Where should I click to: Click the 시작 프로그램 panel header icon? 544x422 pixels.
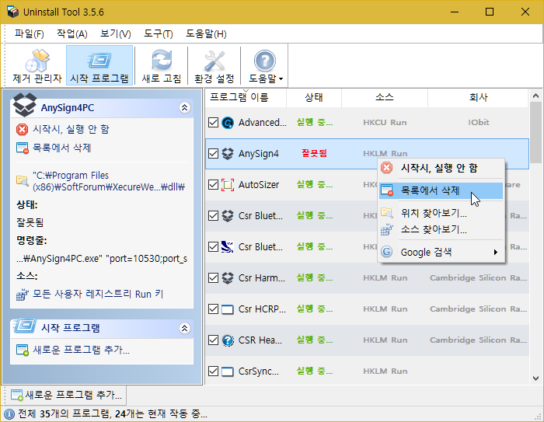(24, 326)
